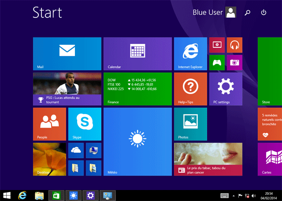
Task: Open the Documents folder tile
Action: [x=76, y=168]
